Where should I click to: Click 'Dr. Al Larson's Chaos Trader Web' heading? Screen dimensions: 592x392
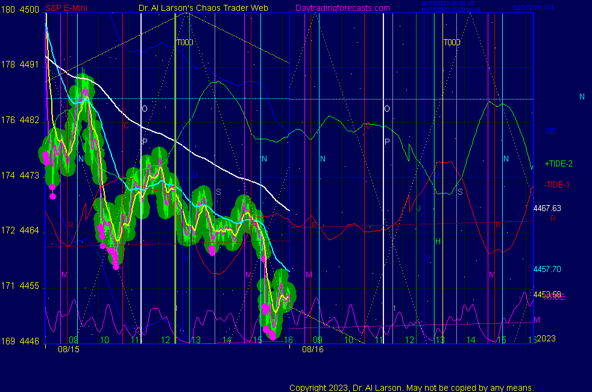(x=203, y=8)
